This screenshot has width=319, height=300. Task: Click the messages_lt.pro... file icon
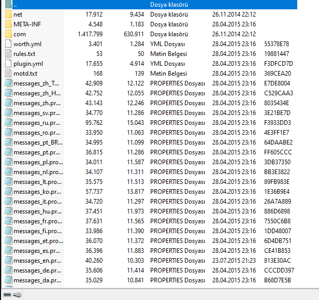tap(8, 182)
